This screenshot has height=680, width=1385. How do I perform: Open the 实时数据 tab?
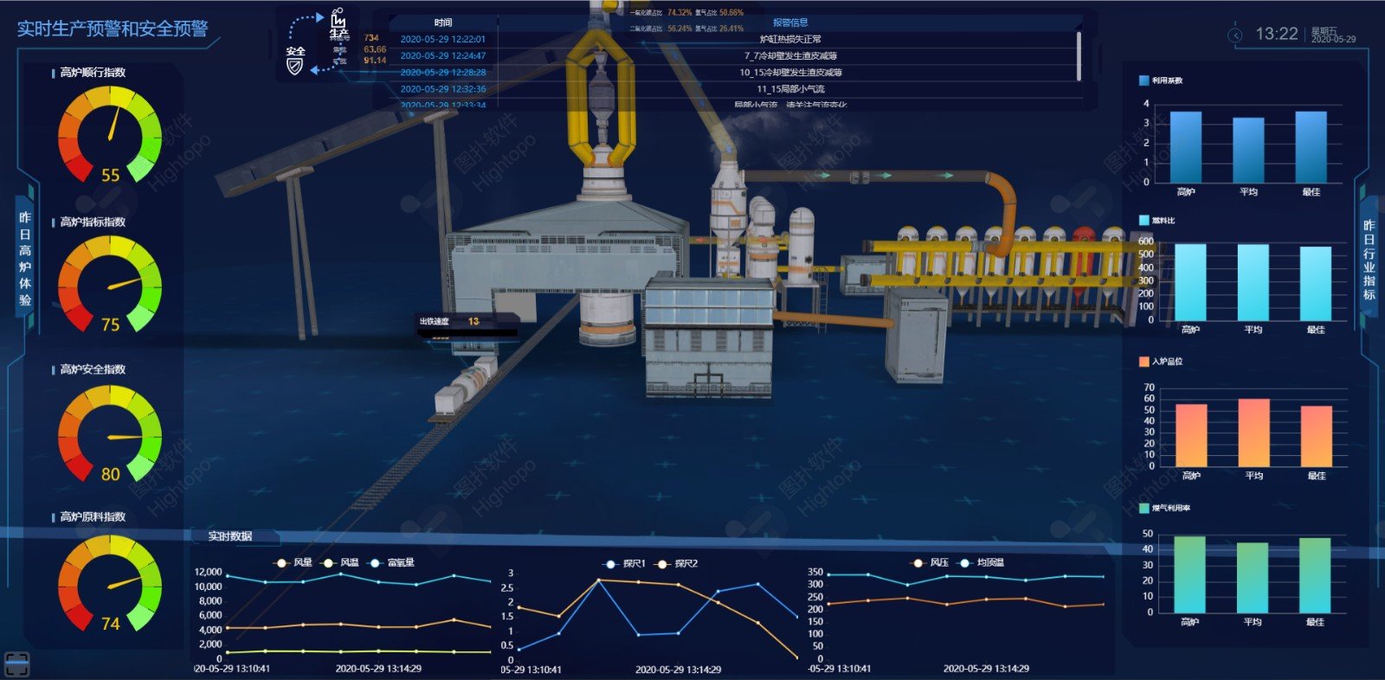230,536
